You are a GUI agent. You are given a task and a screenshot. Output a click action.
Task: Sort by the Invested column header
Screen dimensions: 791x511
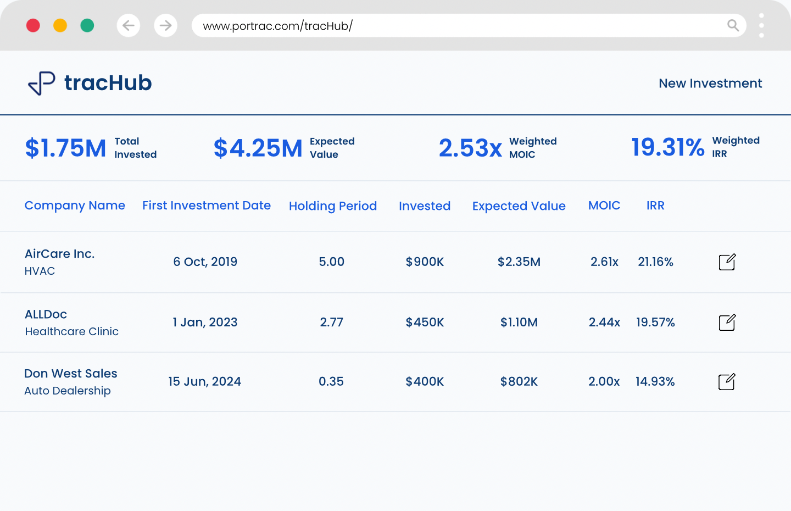(425, 206)
